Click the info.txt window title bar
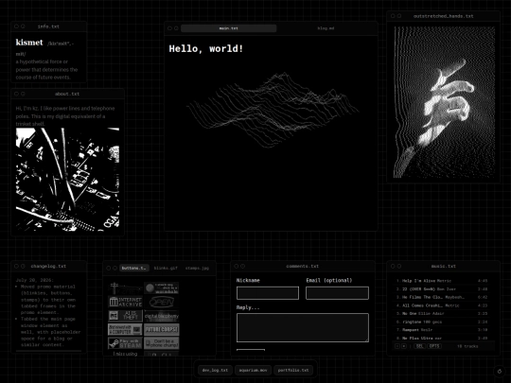 [49, 26]
